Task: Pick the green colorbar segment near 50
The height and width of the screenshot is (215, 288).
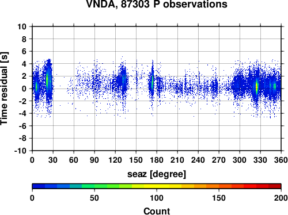Action: point(94,186)
